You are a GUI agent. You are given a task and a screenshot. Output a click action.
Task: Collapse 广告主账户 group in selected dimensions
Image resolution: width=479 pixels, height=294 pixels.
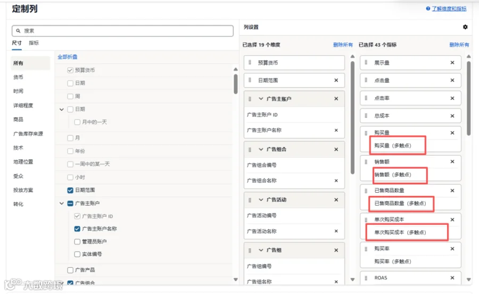point(261,99)
